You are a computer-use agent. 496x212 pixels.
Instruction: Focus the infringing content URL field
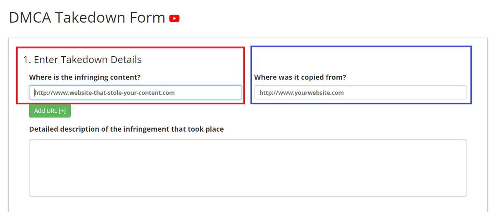pyautogui.click(x=135, y=92)
